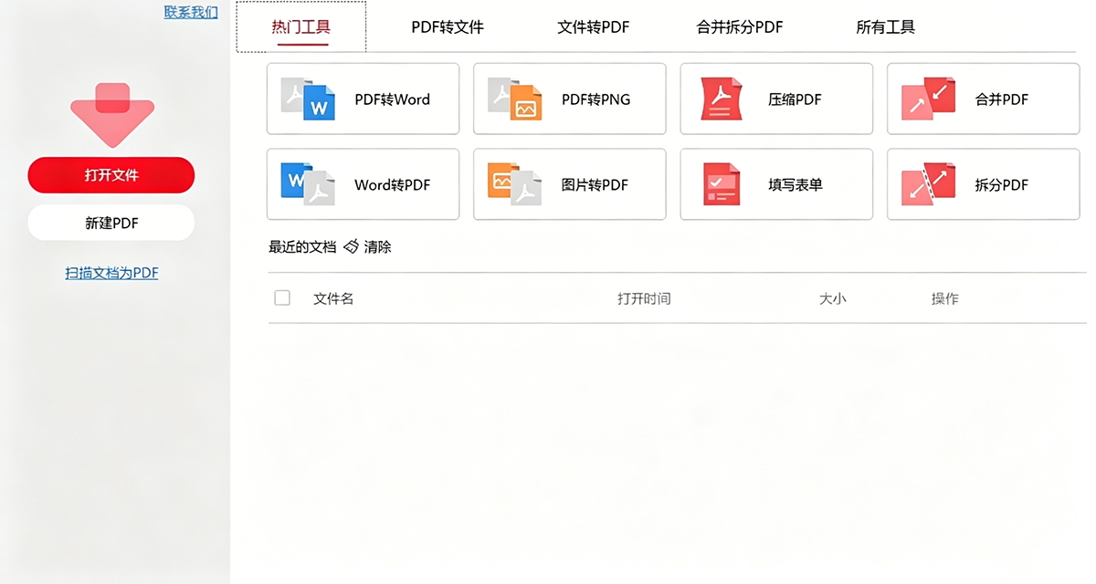This screenshot has height=584, width=1096.
Task: Open the 文件转PDF tab
Action: click(x=594, y=27)
